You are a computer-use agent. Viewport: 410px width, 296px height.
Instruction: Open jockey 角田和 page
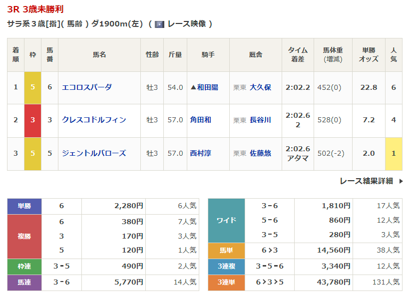(x=201, y=120)
